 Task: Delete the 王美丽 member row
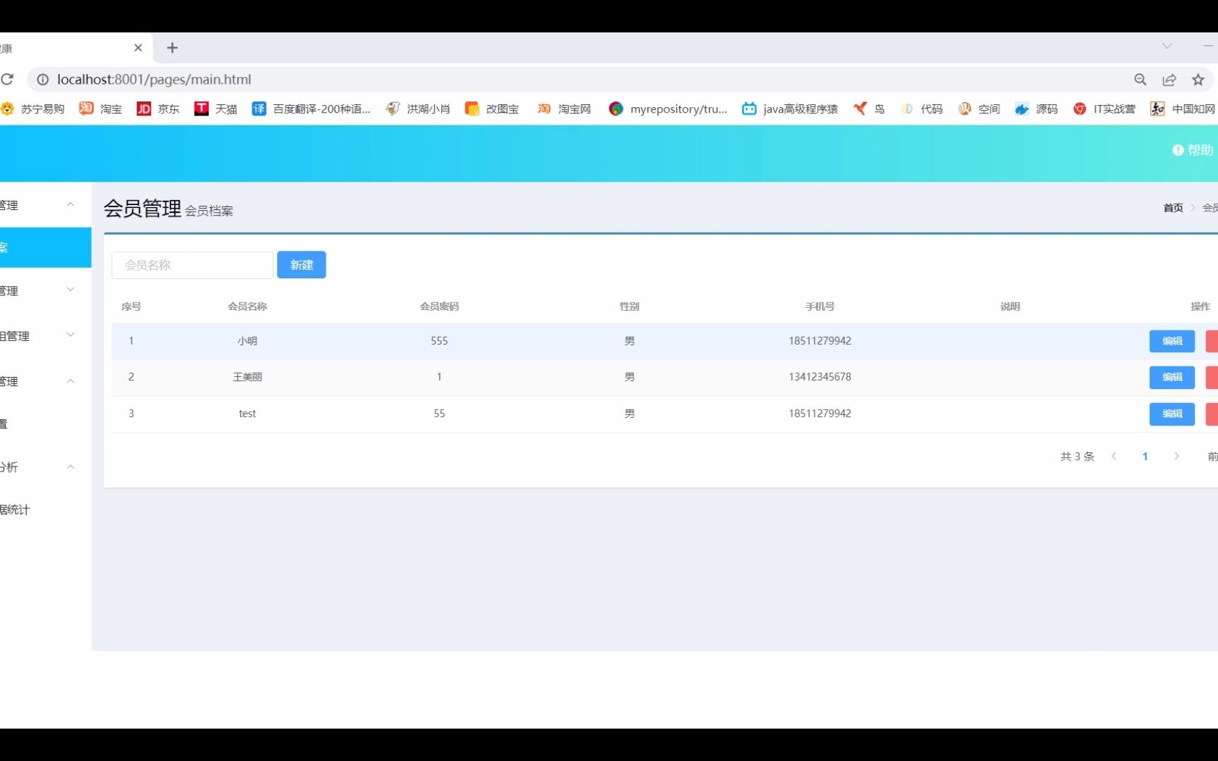pos(1212,378)
